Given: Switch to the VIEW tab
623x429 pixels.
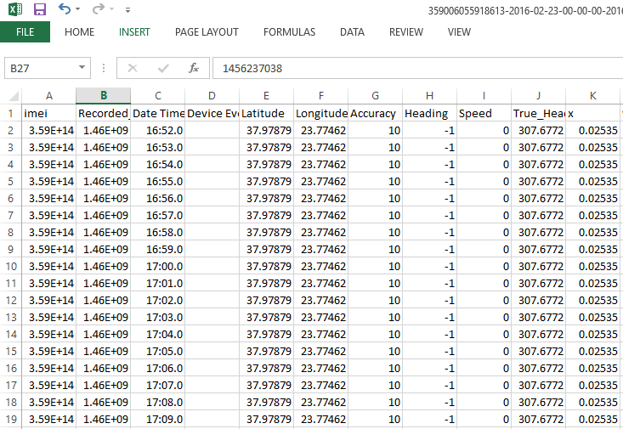Looking at the screenshot, I should [459, 31].
